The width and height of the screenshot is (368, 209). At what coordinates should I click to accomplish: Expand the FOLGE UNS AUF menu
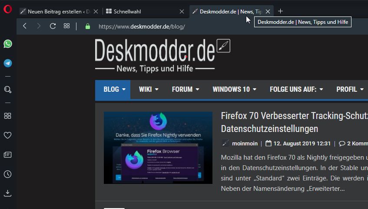296,89
